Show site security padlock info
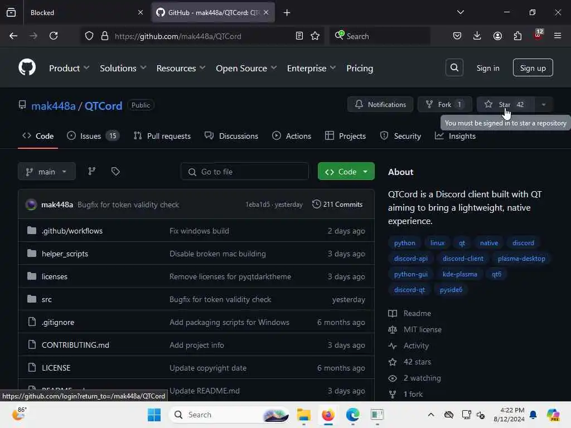This screenshot has width=571, height=428. [x=105, y=36]
